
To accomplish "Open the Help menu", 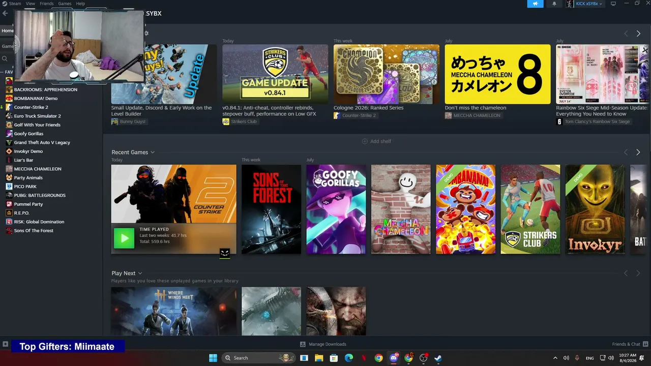I will [x=80, y=4].
